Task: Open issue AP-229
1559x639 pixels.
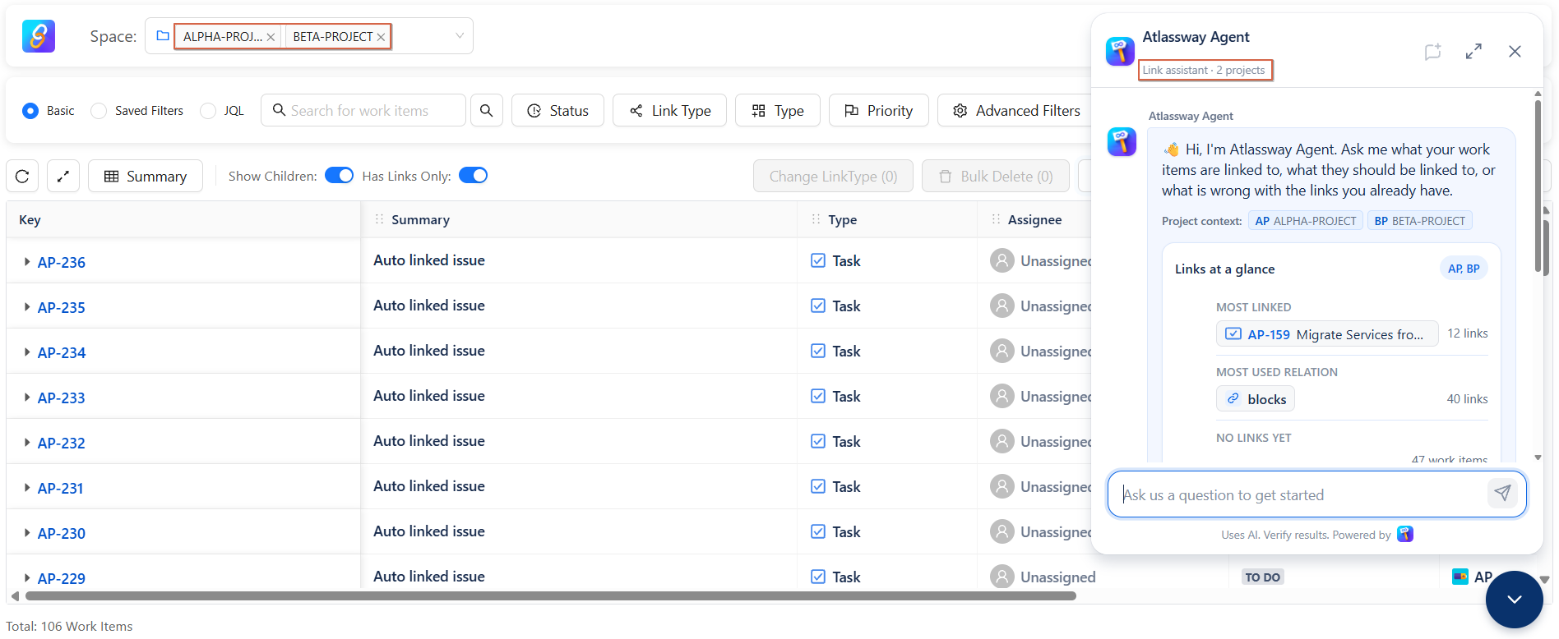Action: 62,579
